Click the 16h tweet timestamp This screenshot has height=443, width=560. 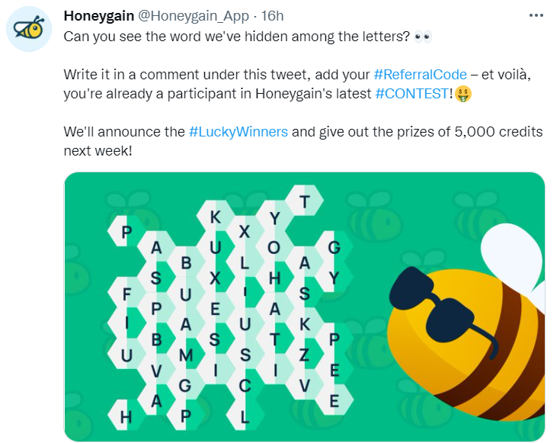coord(272,16)
